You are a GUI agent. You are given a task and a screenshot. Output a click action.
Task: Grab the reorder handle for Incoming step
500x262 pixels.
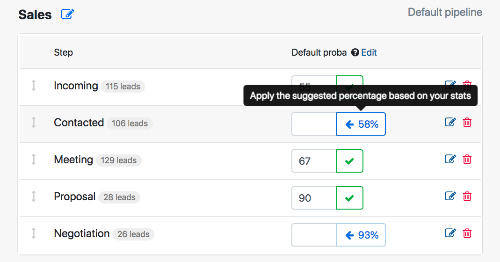point(34,86)
